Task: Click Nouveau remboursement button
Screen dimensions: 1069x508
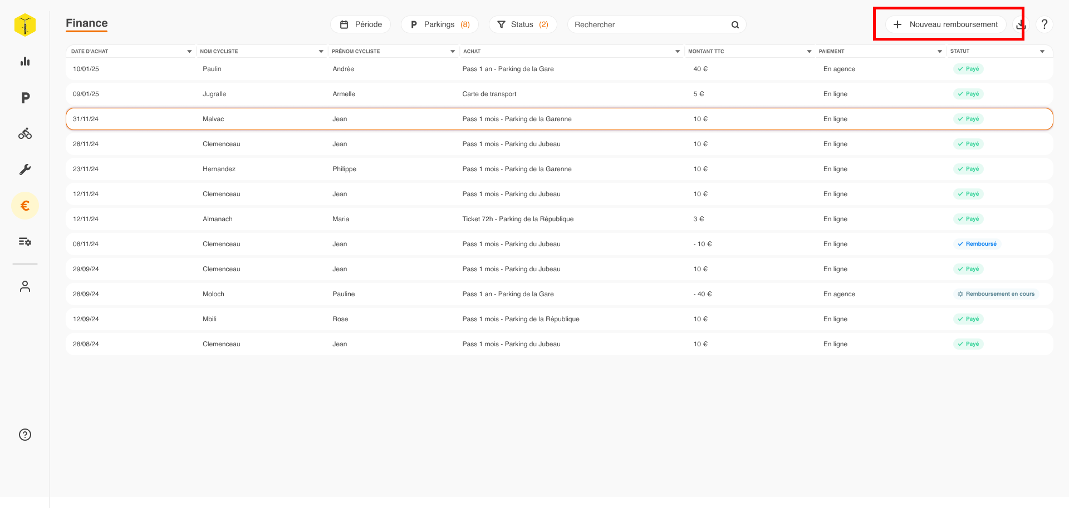Action: click(946, 24)
